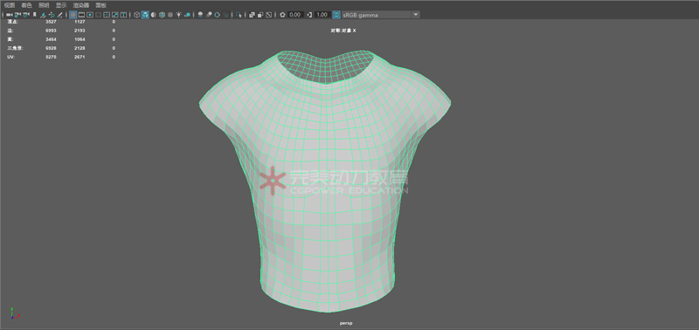Click the camera bookmark icon
699x330 pixels.
coord(35,15)
